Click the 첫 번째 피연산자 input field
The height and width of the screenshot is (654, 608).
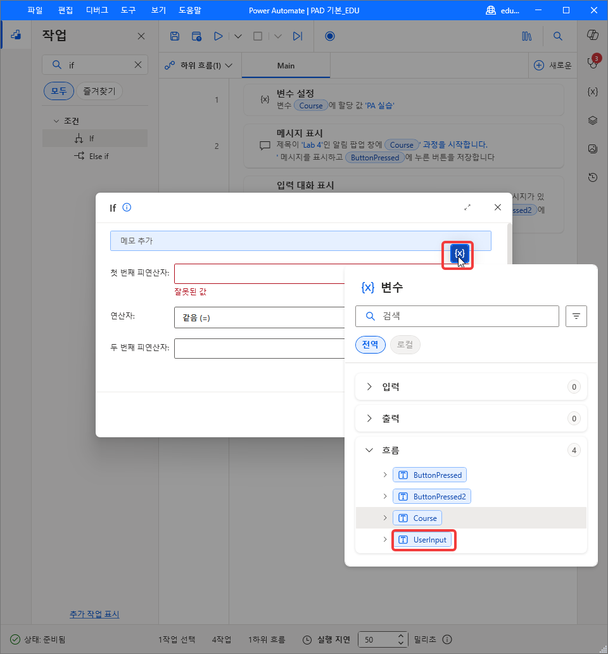(259, 274)
